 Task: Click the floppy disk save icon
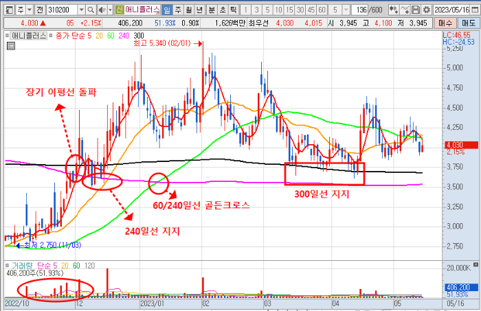click(x=416, y=10)
